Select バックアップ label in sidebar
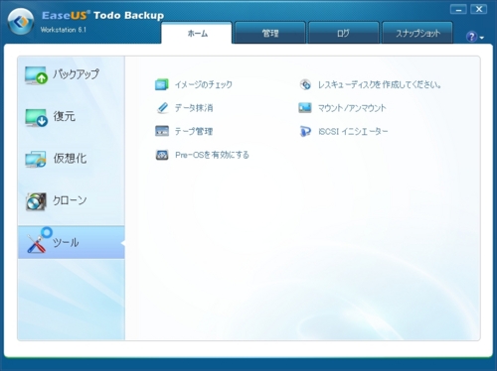The height and width of the screenshot is (371, 497). click(76, 74)
